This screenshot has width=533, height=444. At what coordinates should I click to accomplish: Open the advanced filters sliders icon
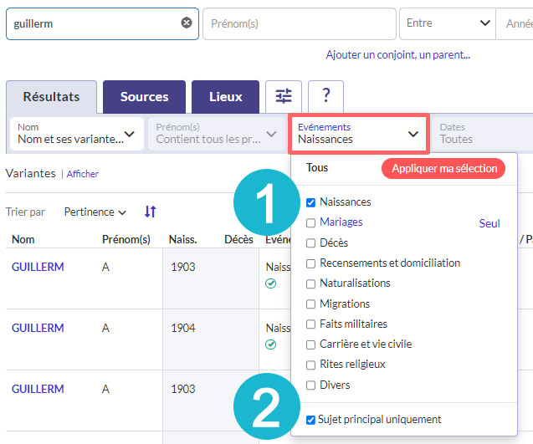point(283,97)
